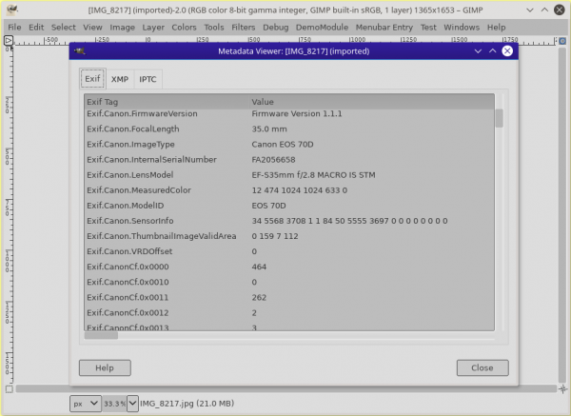The height and width of the screenshot is (416, 571).
Task: Click the Help button in Metadata Viewer
Action: click(105, 367)
